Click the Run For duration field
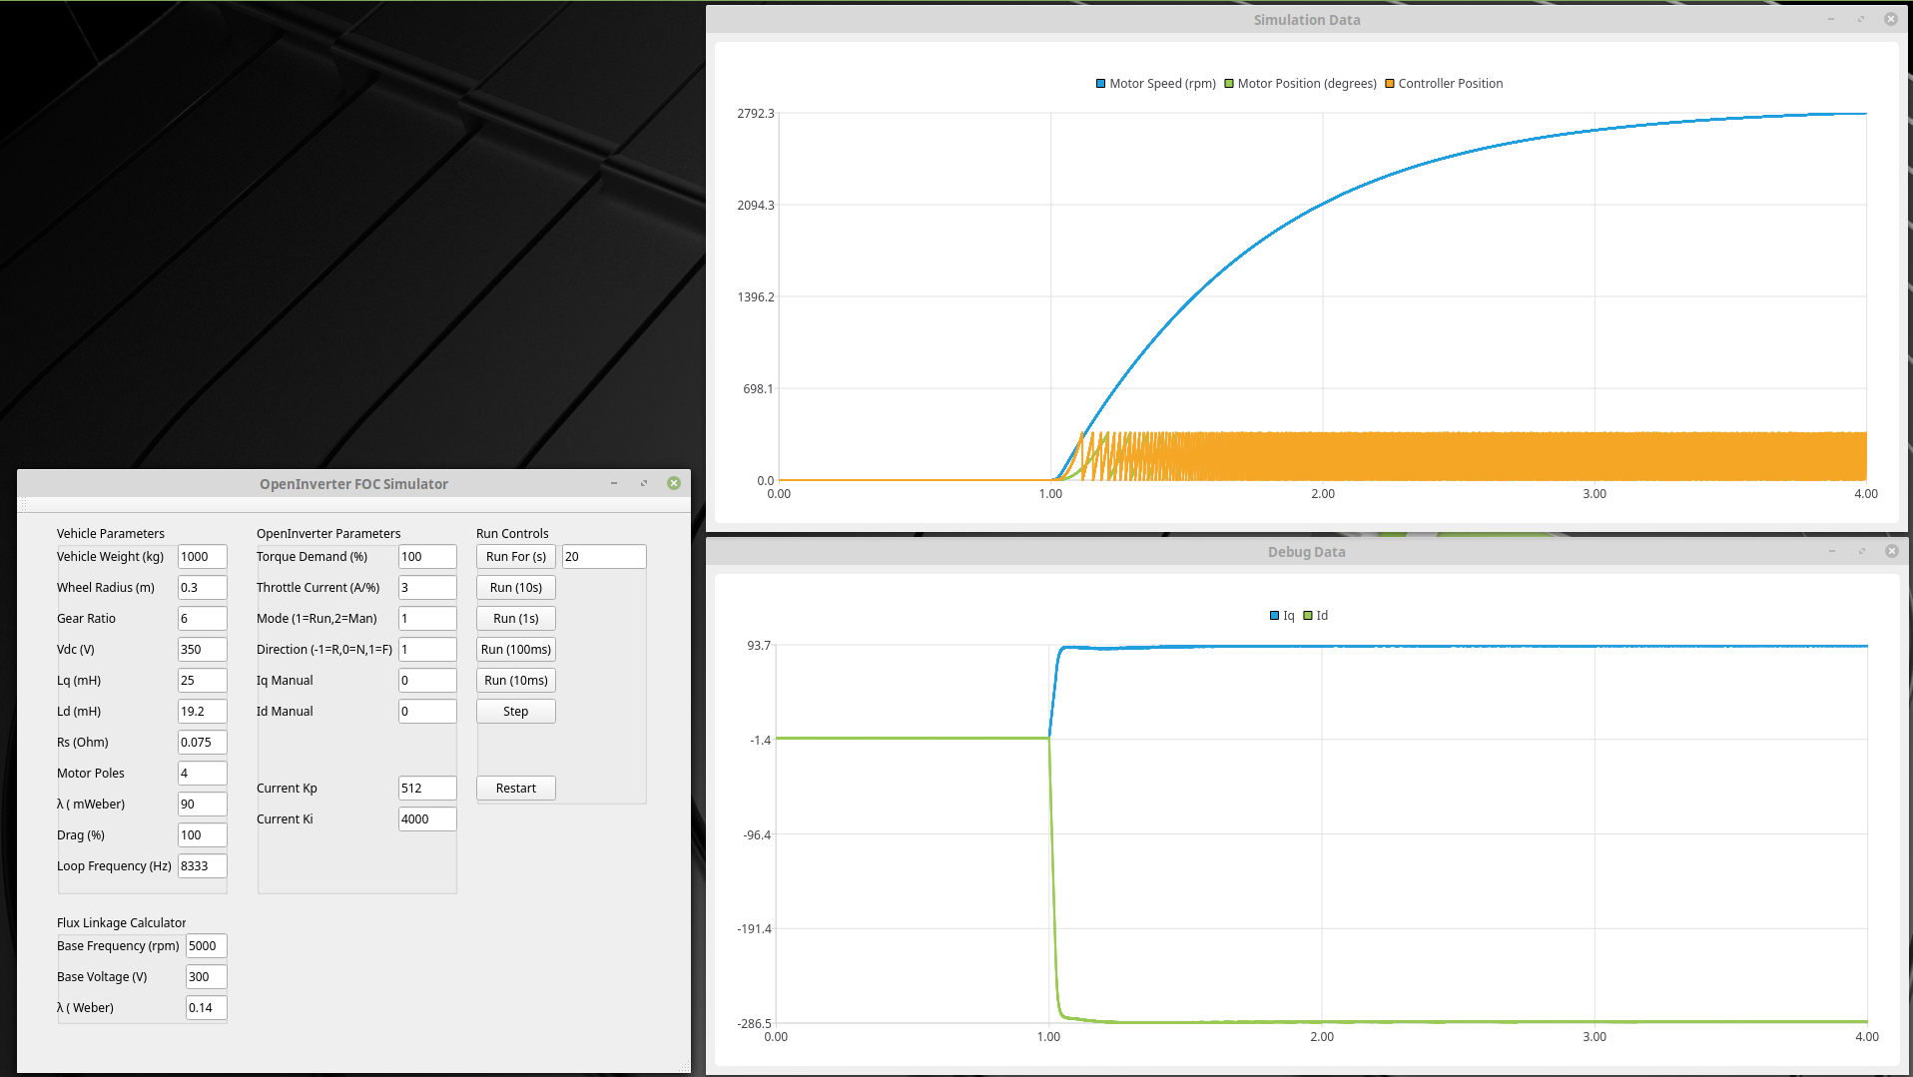This screenshot has height=1077, width=1913. (603, 557)
